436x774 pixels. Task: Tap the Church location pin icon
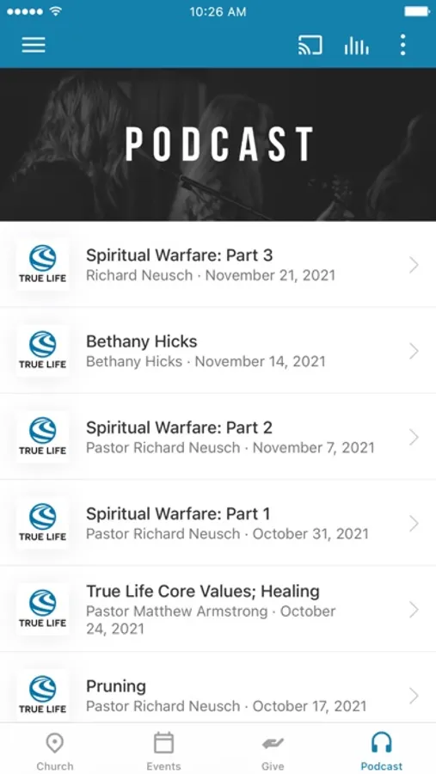pos(55,743)
